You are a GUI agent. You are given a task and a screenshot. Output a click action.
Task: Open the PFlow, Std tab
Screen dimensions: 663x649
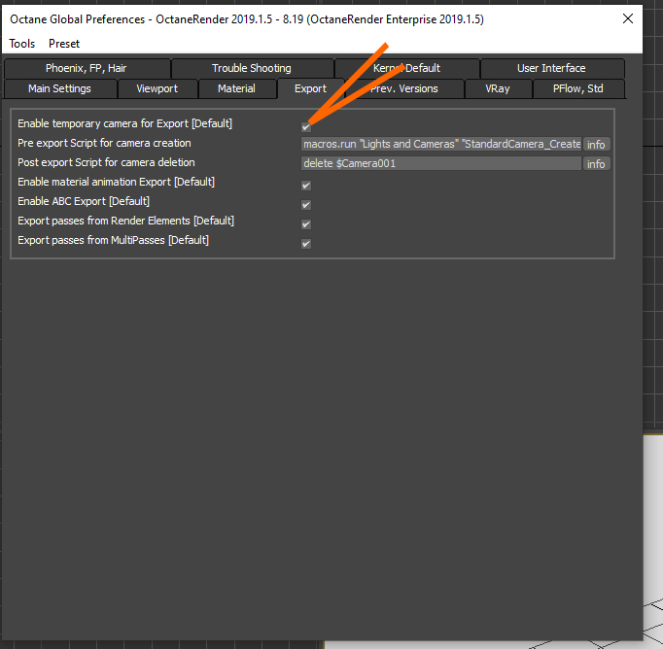pos(578,88)
